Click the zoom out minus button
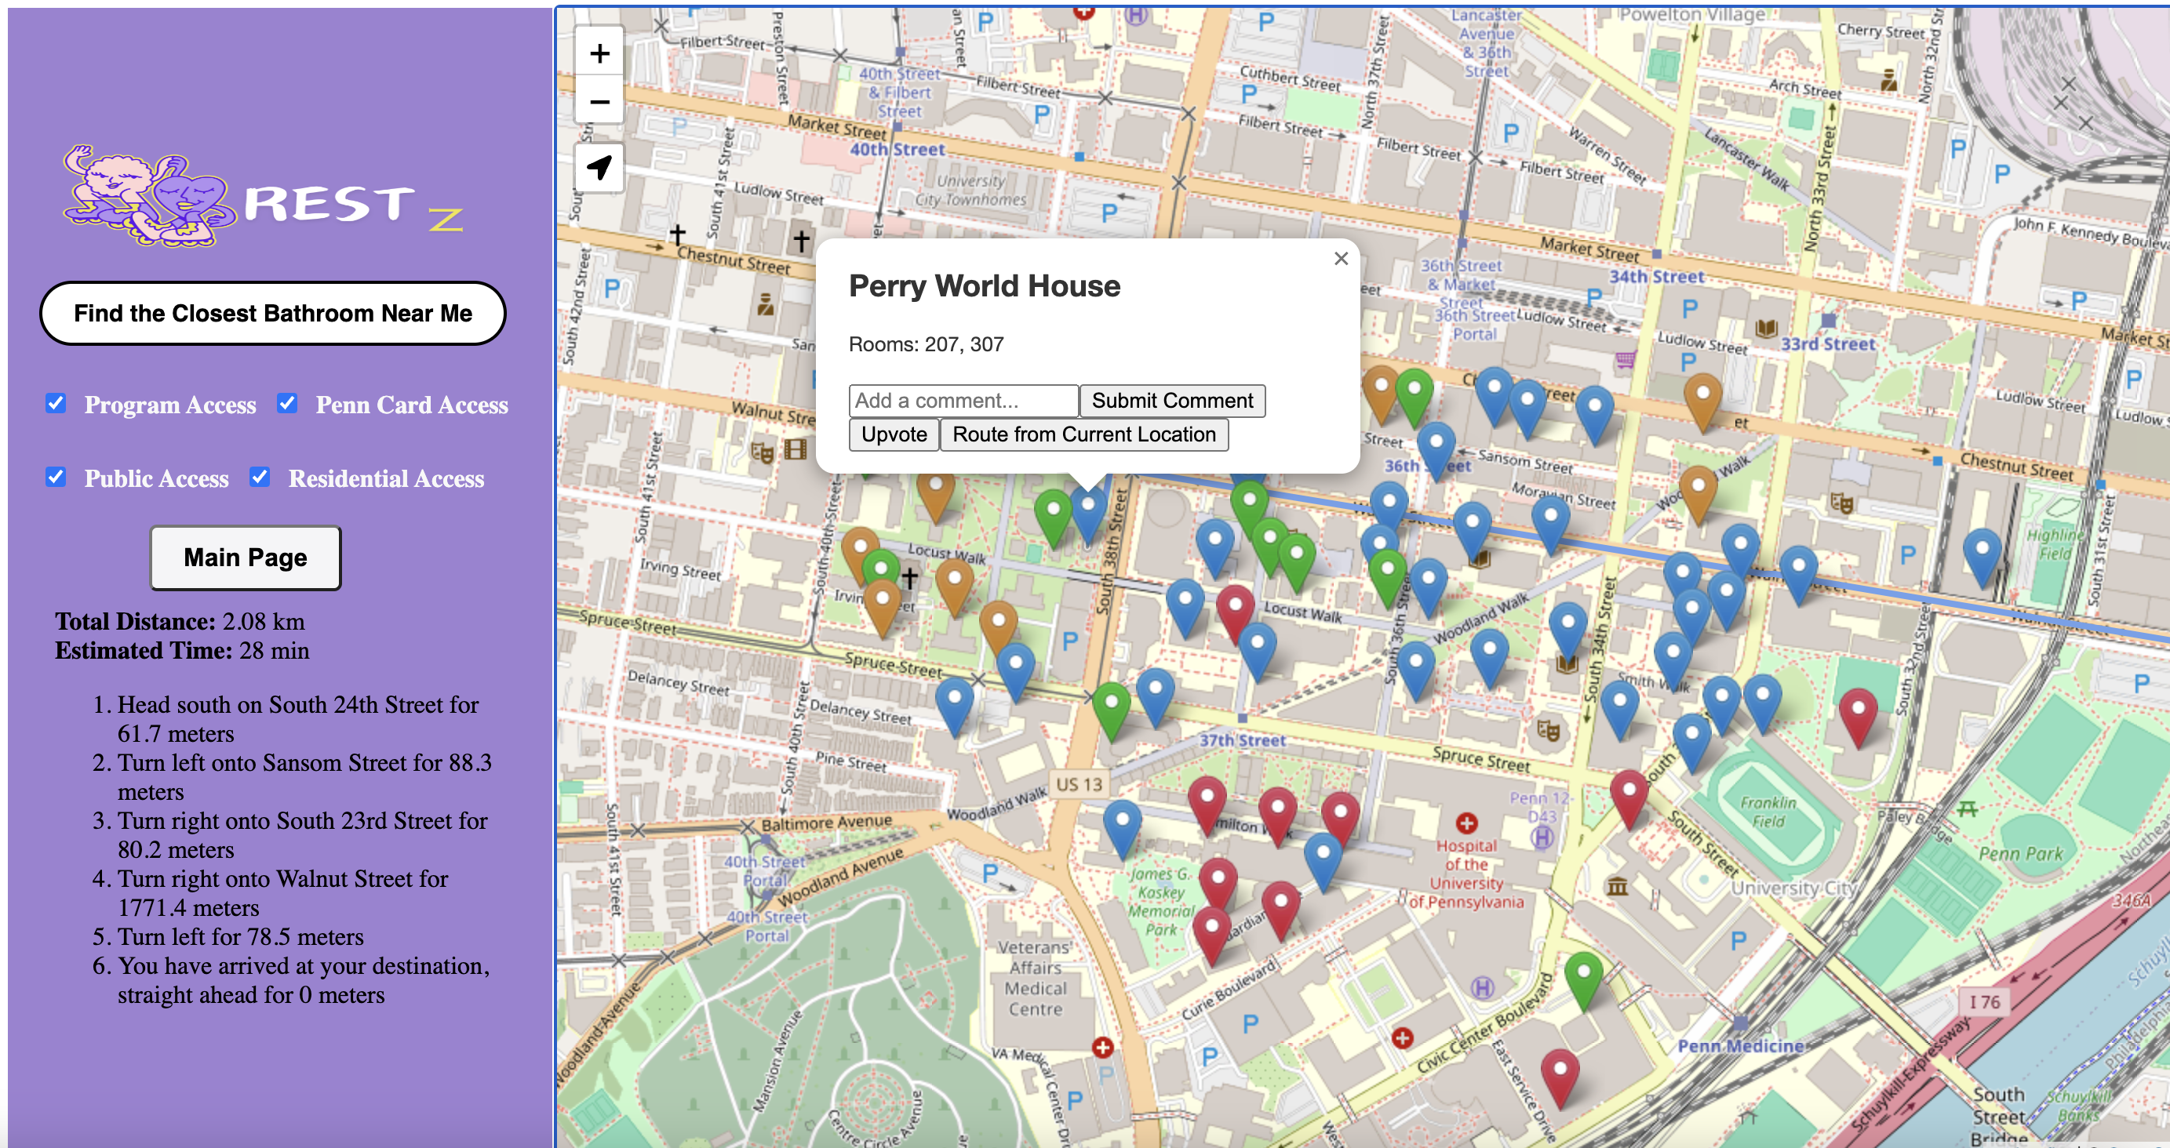The width and height of the screenshot is (2170, 1148). (x=599, y=102)
